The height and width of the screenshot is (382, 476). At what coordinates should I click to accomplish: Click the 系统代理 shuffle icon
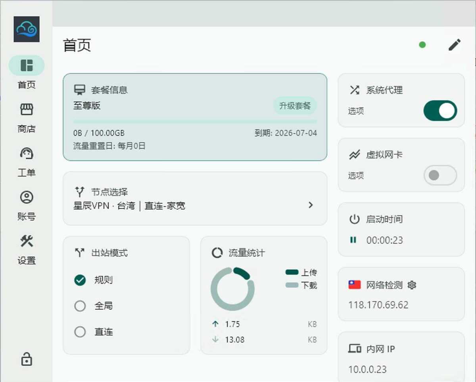[354, 90]
